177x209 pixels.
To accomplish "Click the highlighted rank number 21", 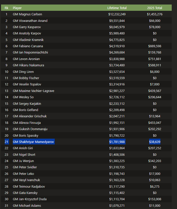I will 7,142.
